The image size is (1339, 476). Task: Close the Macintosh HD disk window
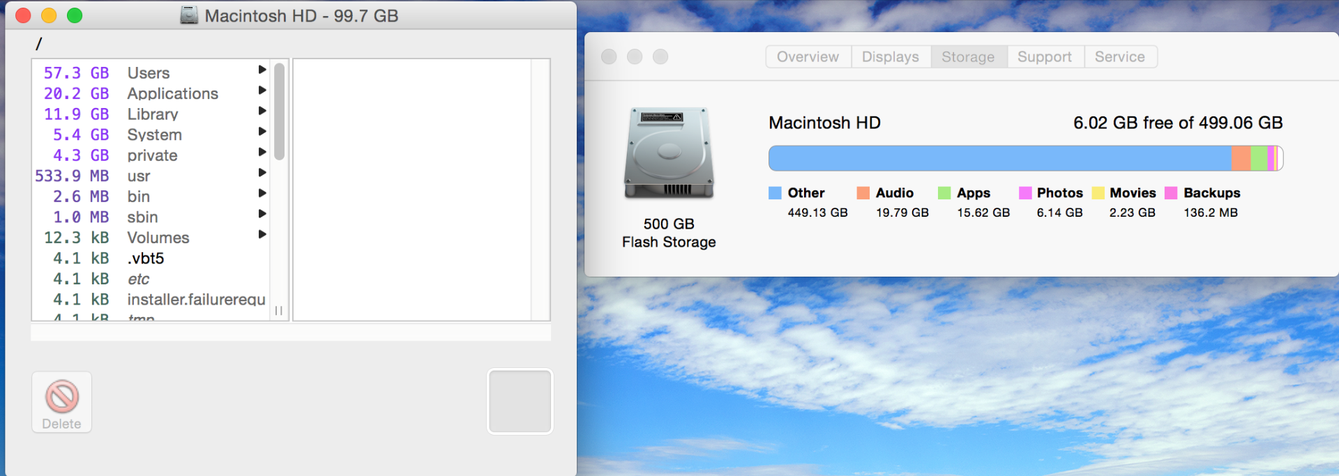coord(23,15)
